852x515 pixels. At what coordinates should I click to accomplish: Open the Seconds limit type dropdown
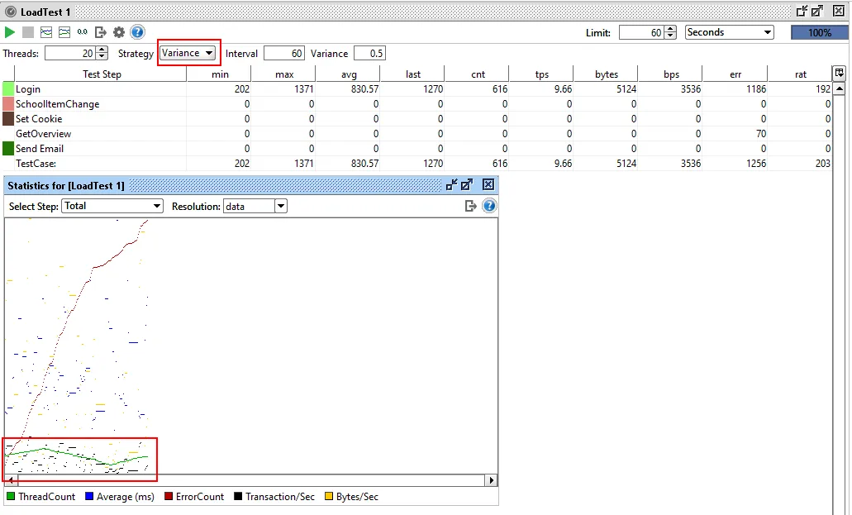pyautogui.click(x=729, y=32)
